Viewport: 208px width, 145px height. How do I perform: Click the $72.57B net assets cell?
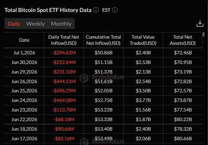click(183, 91)
